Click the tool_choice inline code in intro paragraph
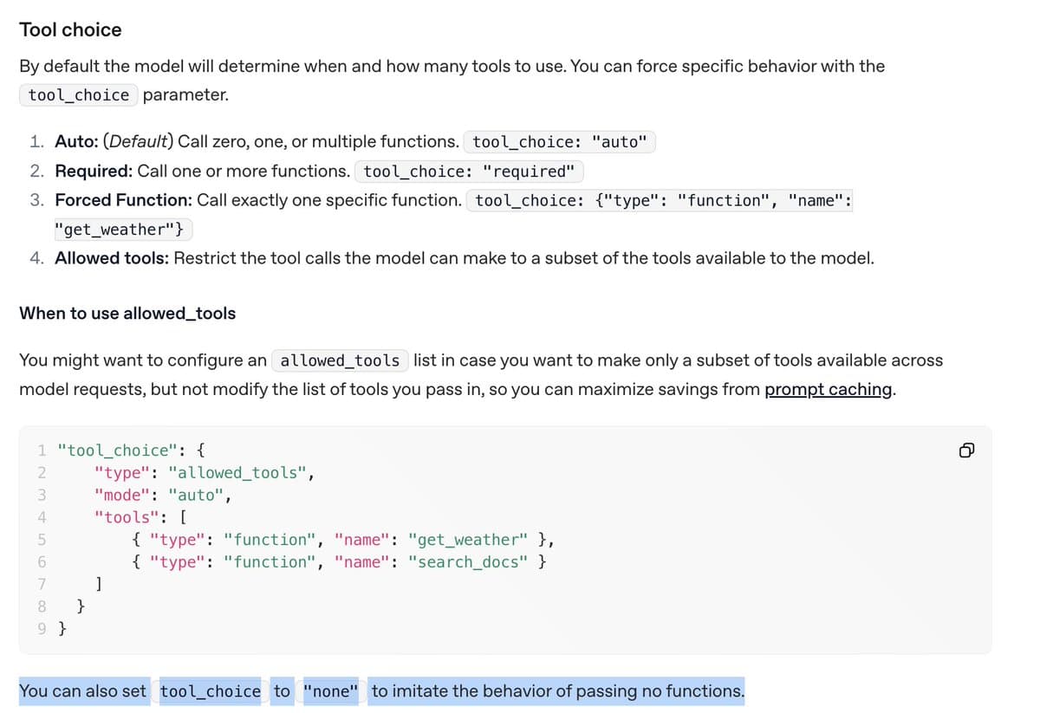1040x713 pixels. pos(79,95)
